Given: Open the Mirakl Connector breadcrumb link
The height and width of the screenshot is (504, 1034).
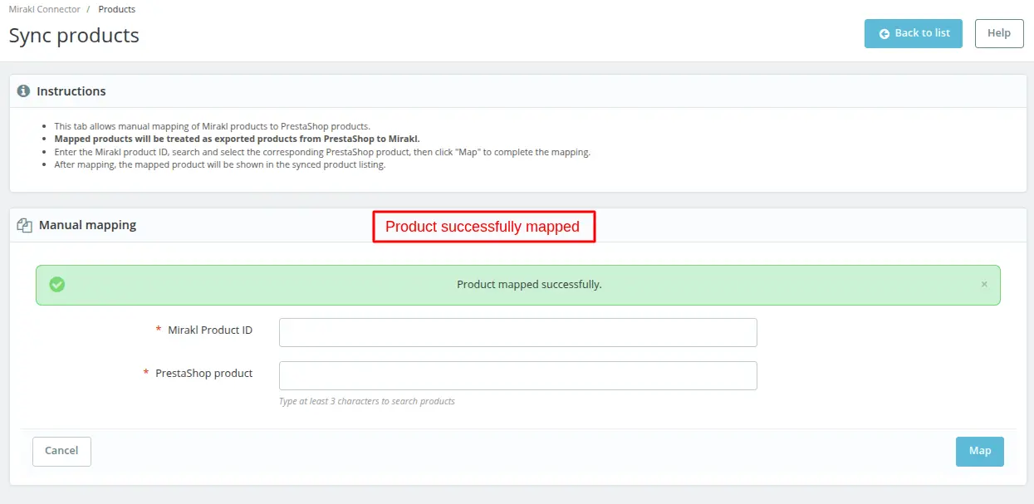Looking at the screenshot, I should pos(43,9).
